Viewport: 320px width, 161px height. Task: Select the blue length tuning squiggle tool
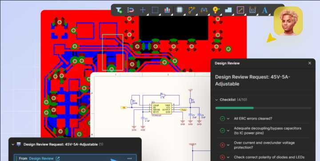tap(204, 10)
